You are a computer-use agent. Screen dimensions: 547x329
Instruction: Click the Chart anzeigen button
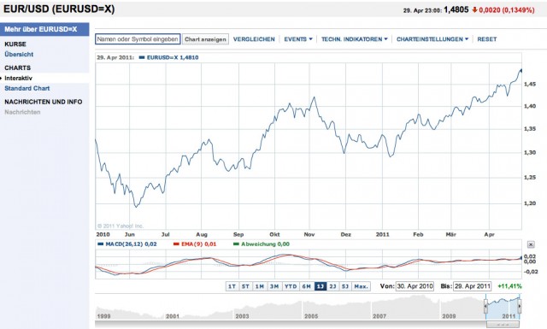pos(205,39)
